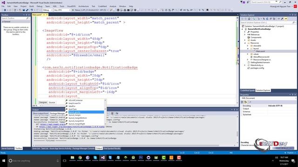Open File Explorer from the taskbar

73,158
